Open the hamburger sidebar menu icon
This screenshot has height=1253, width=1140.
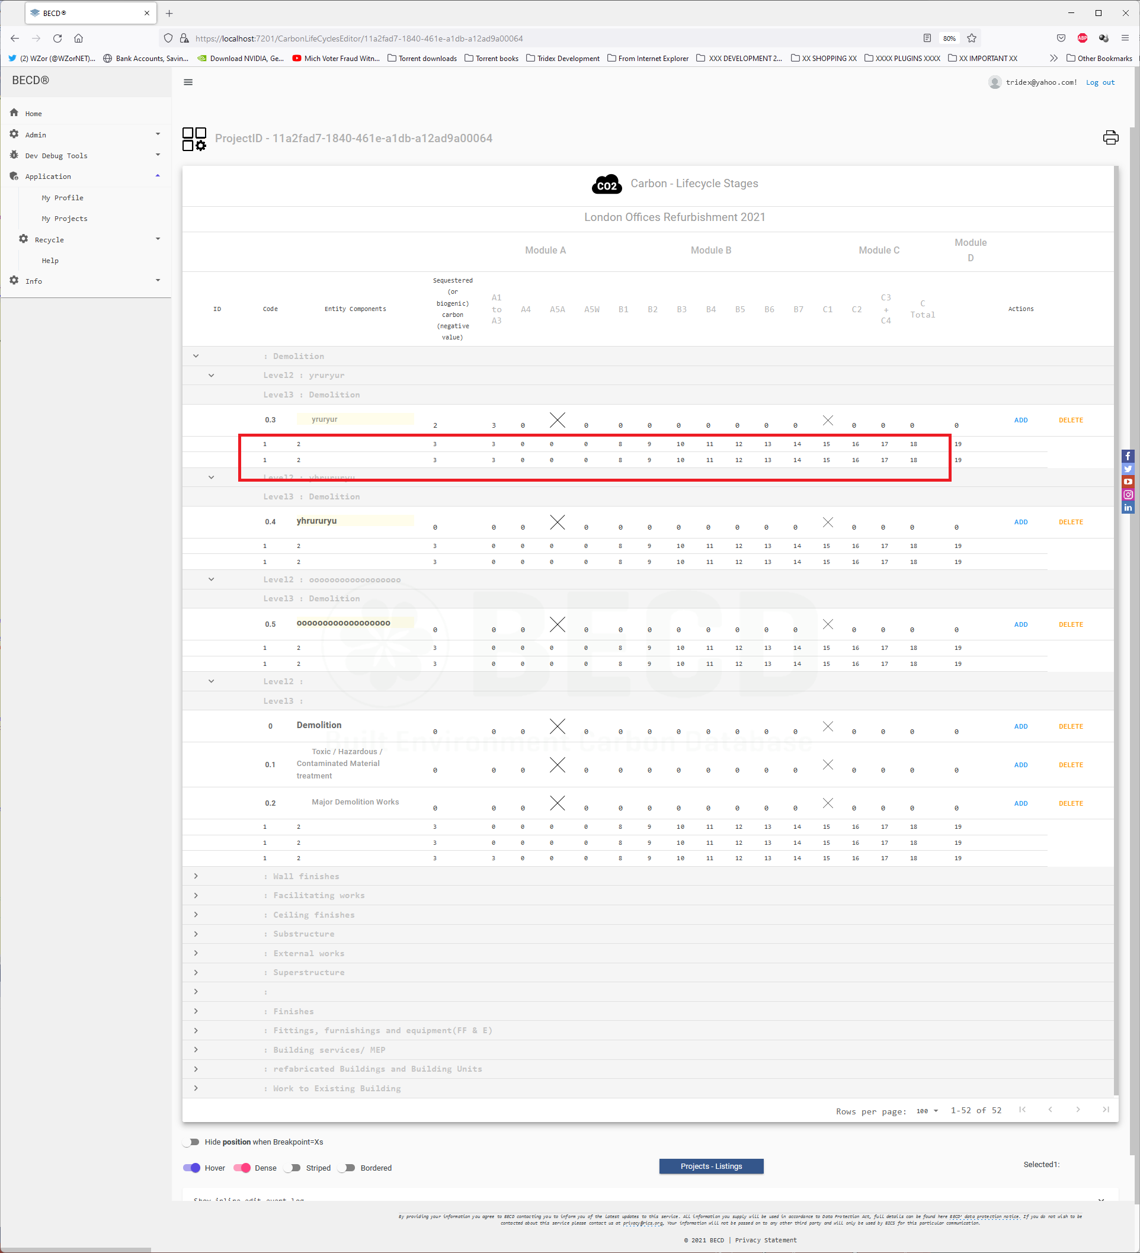click(x=188, y=82)
